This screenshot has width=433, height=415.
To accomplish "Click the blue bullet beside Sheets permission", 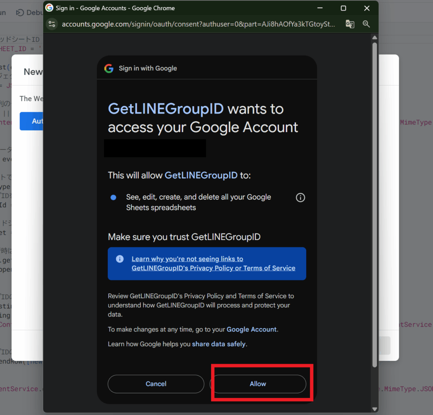I will click(113, 197).
